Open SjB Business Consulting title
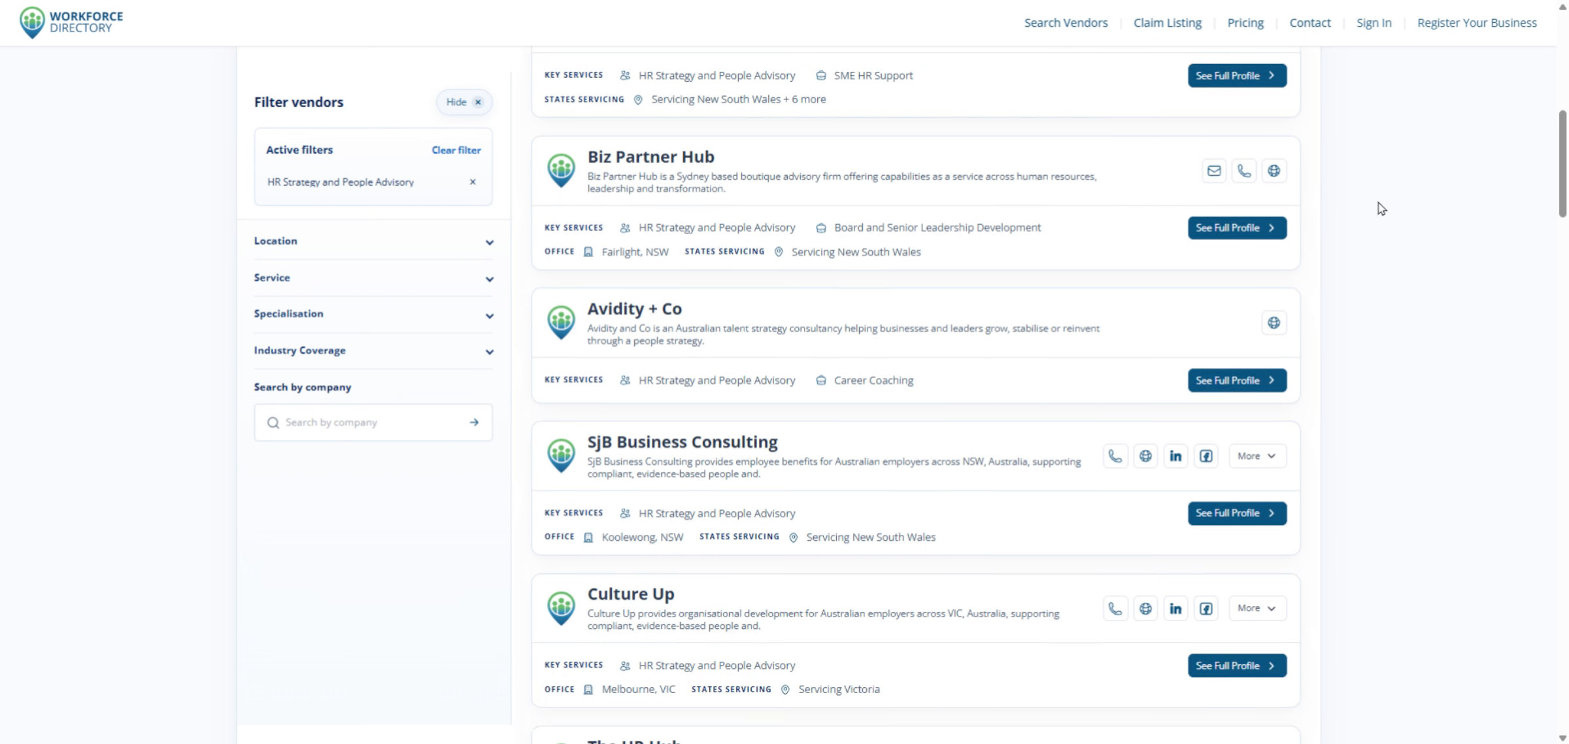1569x744 pixels. [683, 442]
